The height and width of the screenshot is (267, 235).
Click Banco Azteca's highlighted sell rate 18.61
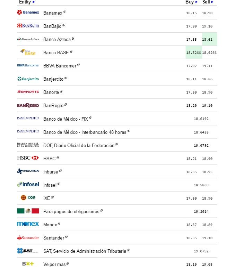pos(207,39)
